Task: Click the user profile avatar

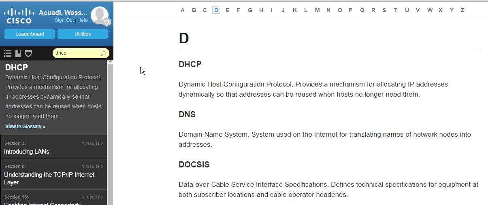Action: pyautogui.click(x=100, y=16)
